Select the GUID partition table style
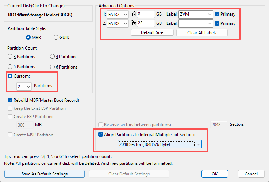Screen dimensions: 269x182 click(56, 37)
